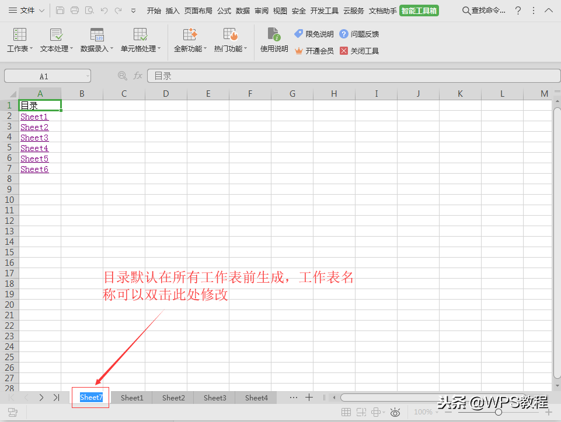Expand the 文件 dropdown arrow
Screen dimensions: 561x422
(x=41, y=10)
